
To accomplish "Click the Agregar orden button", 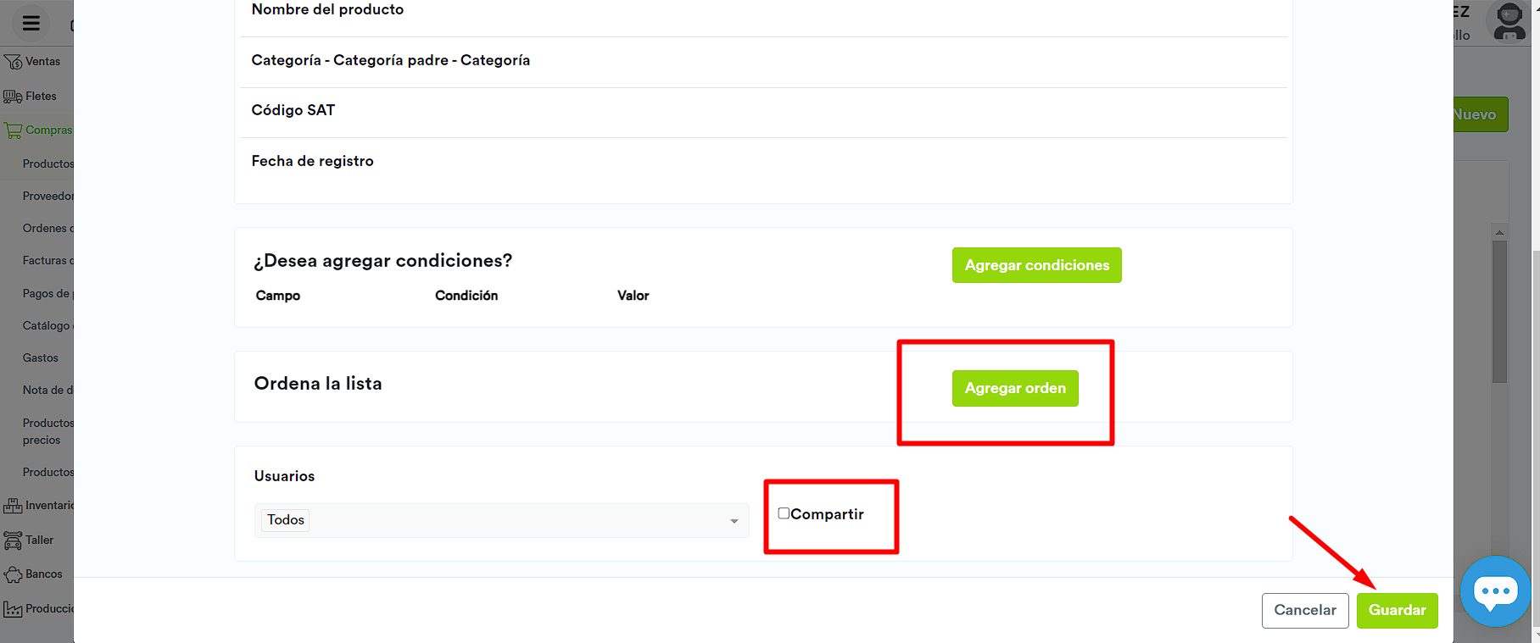I will pyautogui.click(x=1014, y=388).
